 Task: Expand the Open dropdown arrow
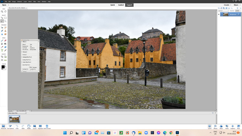(8, 5)
